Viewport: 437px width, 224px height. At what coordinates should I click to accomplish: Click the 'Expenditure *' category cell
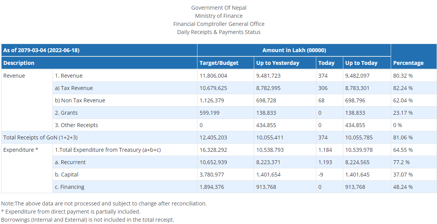point(20,150)
